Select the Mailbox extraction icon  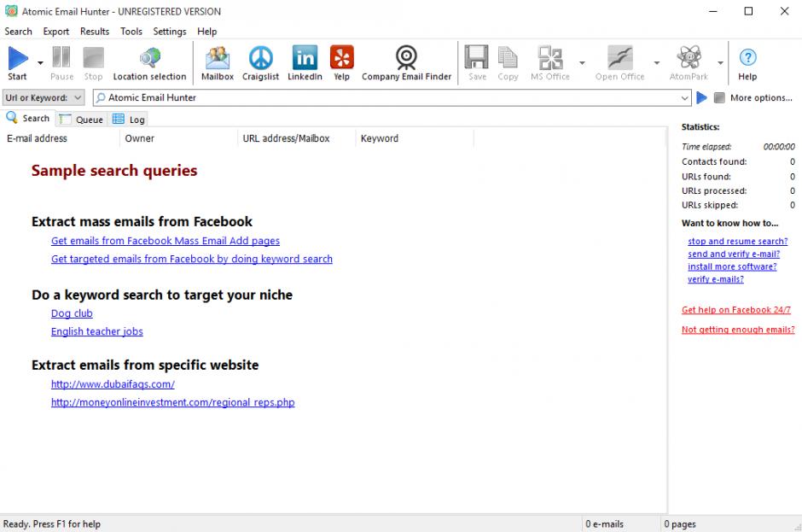click(x=218, y=63)
